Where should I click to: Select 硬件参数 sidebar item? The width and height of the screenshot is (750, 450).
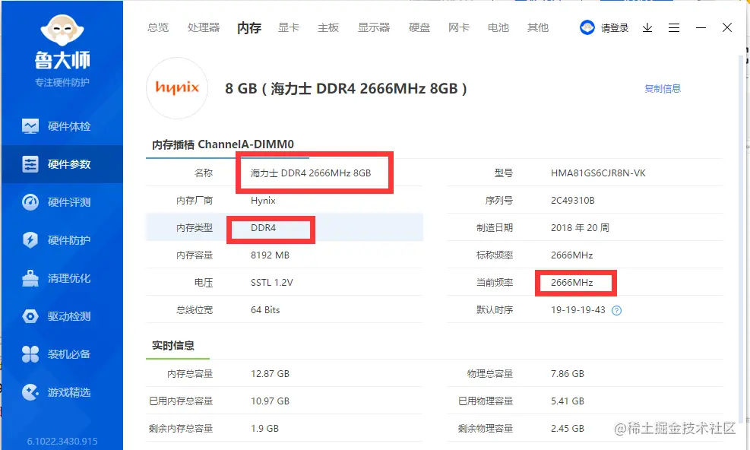pyautogui.click(x=62, y=164)
